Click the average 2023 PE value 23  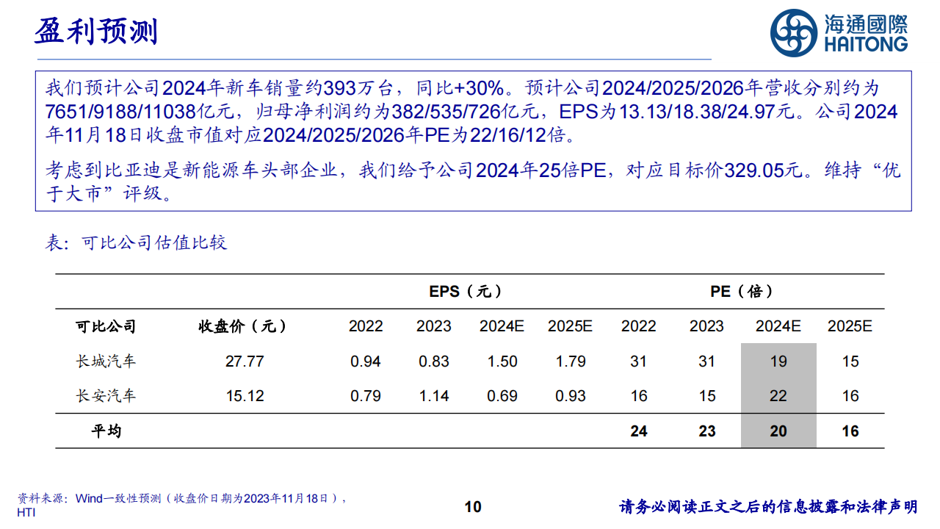pyautogui.click(x=707, y=431)
